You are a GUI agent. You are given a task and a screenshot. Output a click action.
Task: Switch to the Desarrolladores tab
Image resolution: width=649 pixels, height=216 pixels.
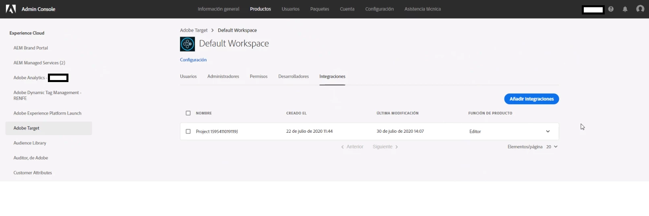coord(293,76)
